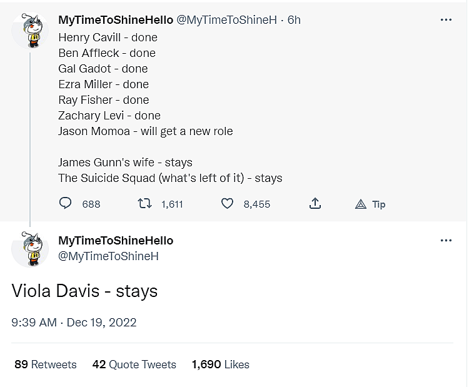Click the lower tweet's profile avatar
The width and height of the screenshot is (469, 387).
tap(30, 248)
